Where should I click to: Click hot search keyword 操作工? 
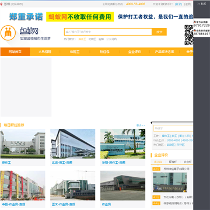pyautogui.click(x=82, y=39)
